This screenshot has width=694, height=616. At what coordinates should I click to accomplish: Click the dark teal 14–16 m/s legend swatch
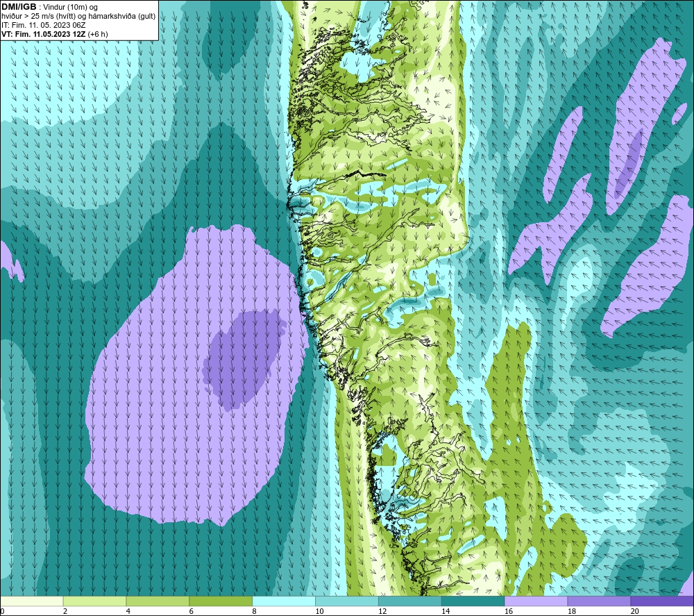[473, 601]
